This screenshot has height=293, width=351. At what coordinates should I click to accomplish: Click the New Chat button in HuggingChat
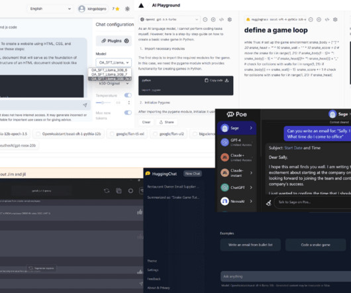193,174
